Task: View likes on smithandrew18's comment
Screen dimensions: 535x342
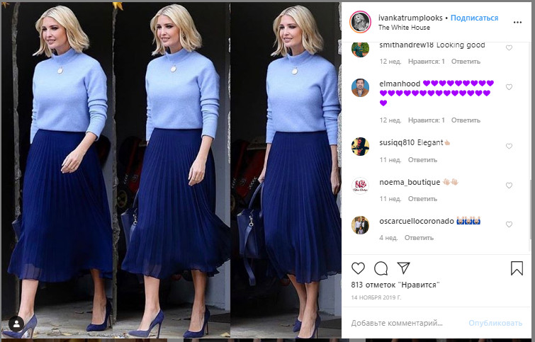Action: tap(426, 62)
